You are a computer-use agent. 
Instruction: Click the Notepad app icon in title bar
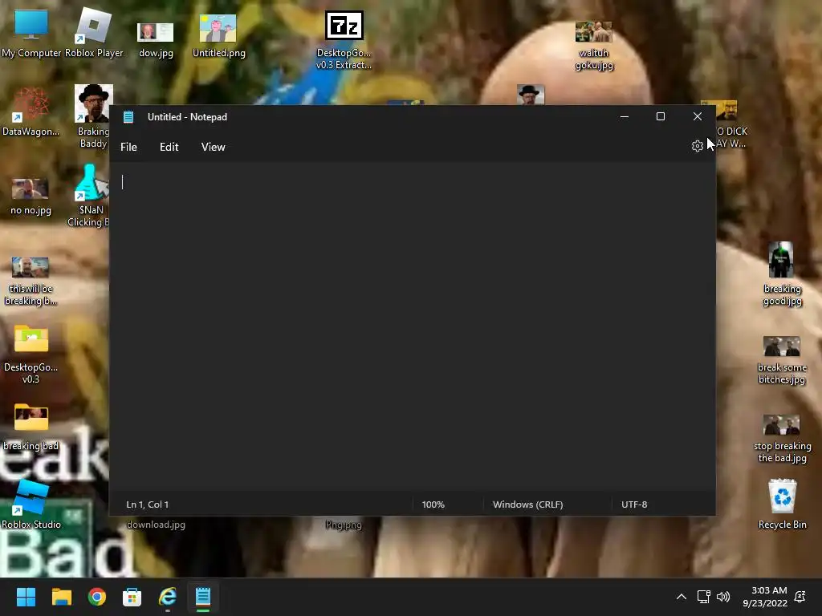click(128, 117)
